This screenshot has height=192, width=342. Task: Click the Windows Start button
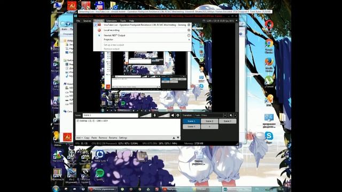[x=56, y=189]
